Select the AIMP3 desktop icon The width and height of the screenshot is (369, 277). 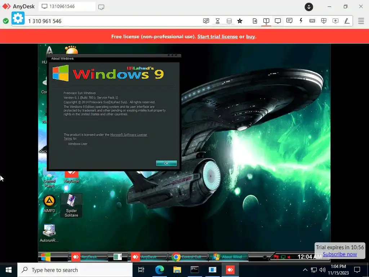pos(49,204)
